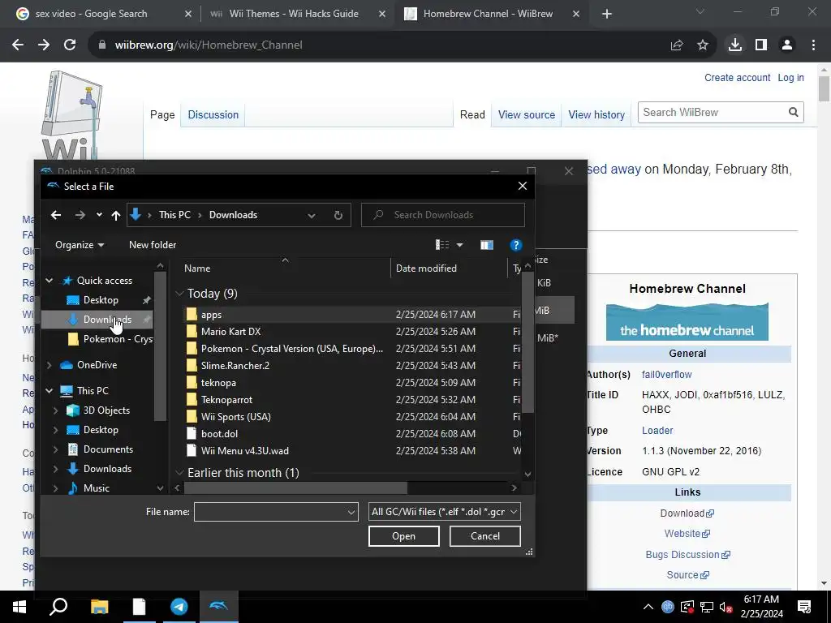The image size is (831, 623).
Task: Switch to the Wii Themes browser tab
Action: tap(294, 14)
